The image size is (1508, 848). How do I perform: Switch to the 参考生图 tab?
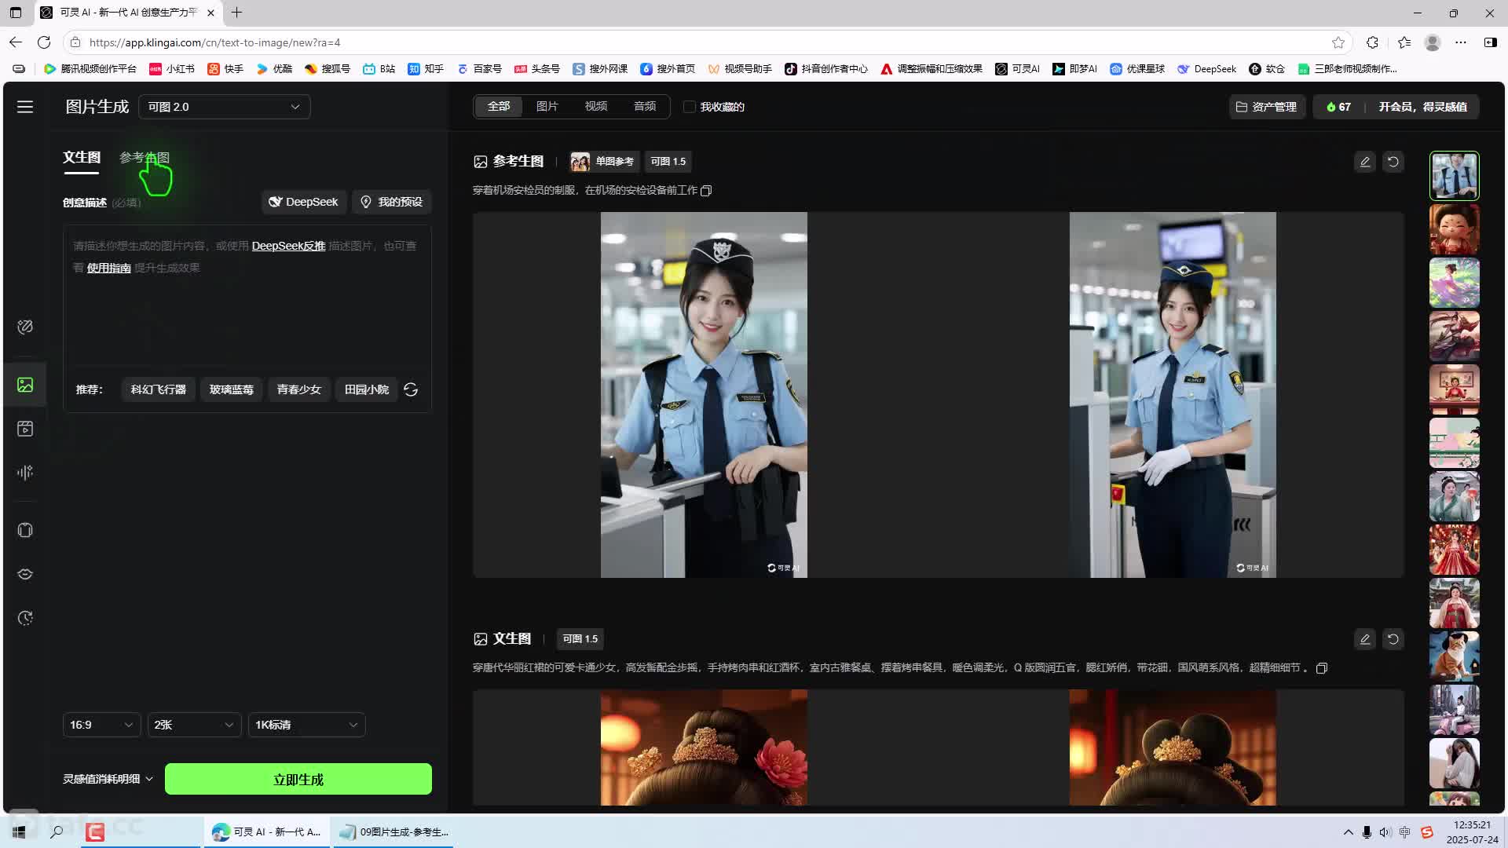click(x=145, y=157)
